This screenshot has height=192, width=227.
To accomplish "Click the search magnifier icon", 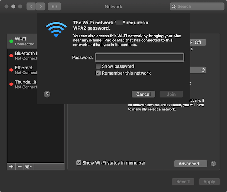I will pos(174,7).
